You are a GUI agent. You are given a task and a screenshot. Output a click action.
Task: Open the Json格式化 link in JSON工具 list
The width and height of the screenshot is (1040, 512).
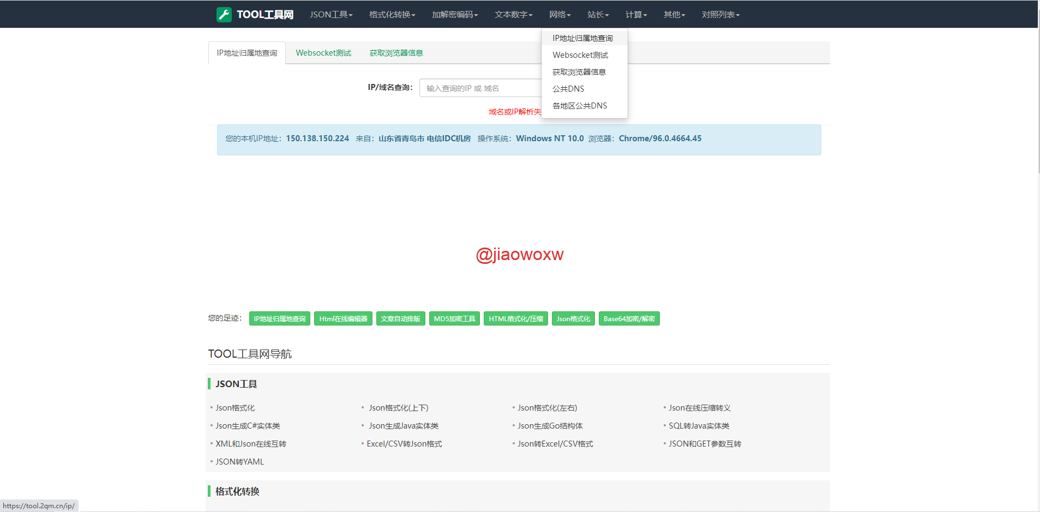pyautogui.click(x=235, y=408)
